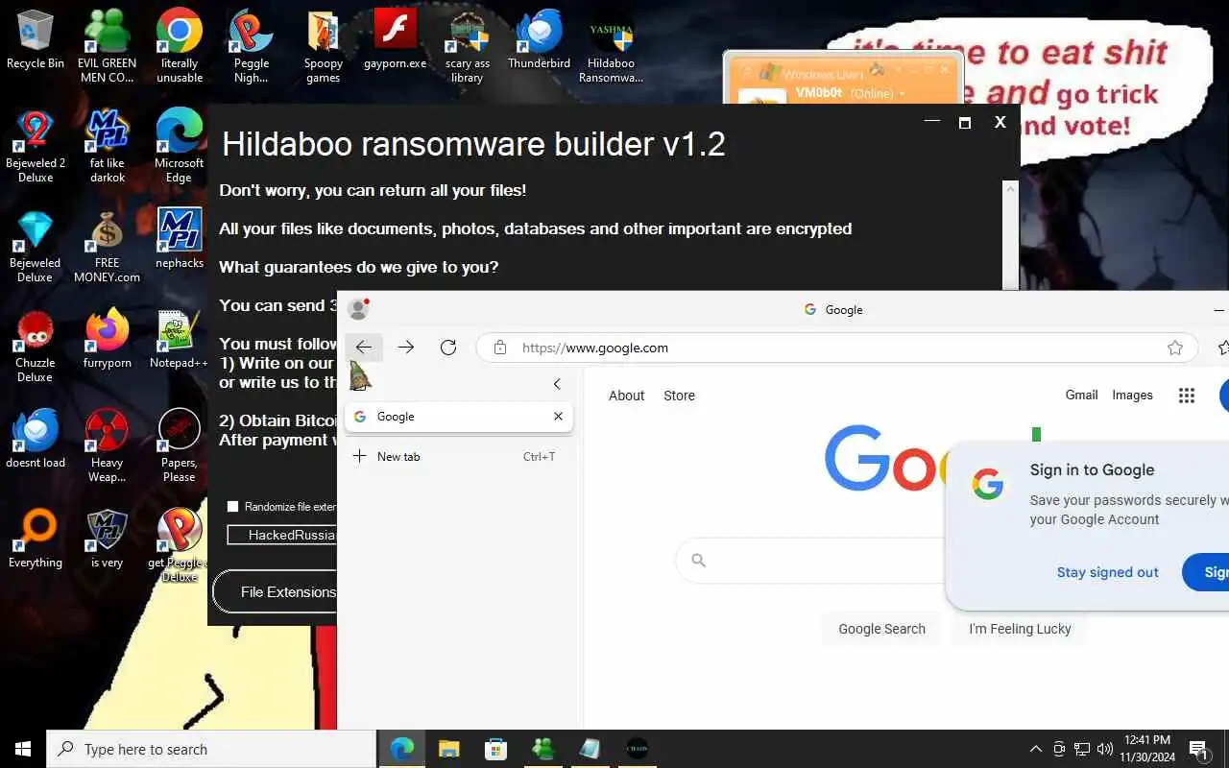Select the FREE MONEY.com desktop icon
1229x768 pixels.
pyautogui.click(x=108, y=246)
